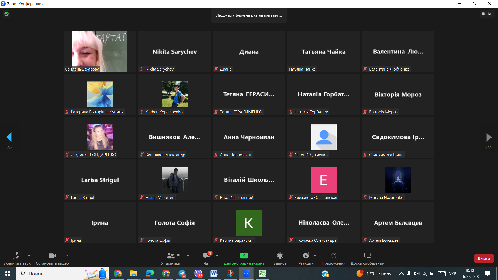Click the green encryption shield icon
The height and width of the screenshot is (280, 498).
pos(6,14)
